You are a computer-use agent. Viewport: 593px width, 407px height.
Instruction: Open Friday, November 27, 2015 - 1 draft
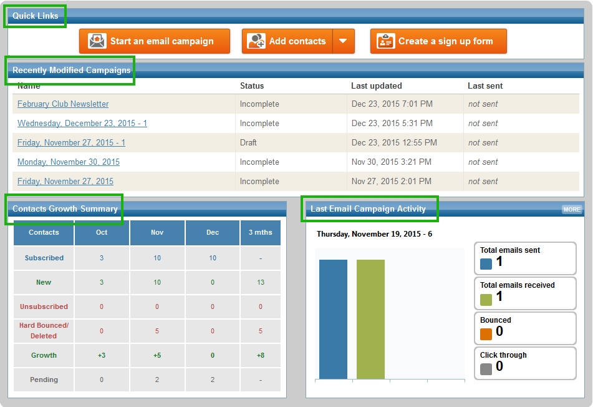pos(71,143)
